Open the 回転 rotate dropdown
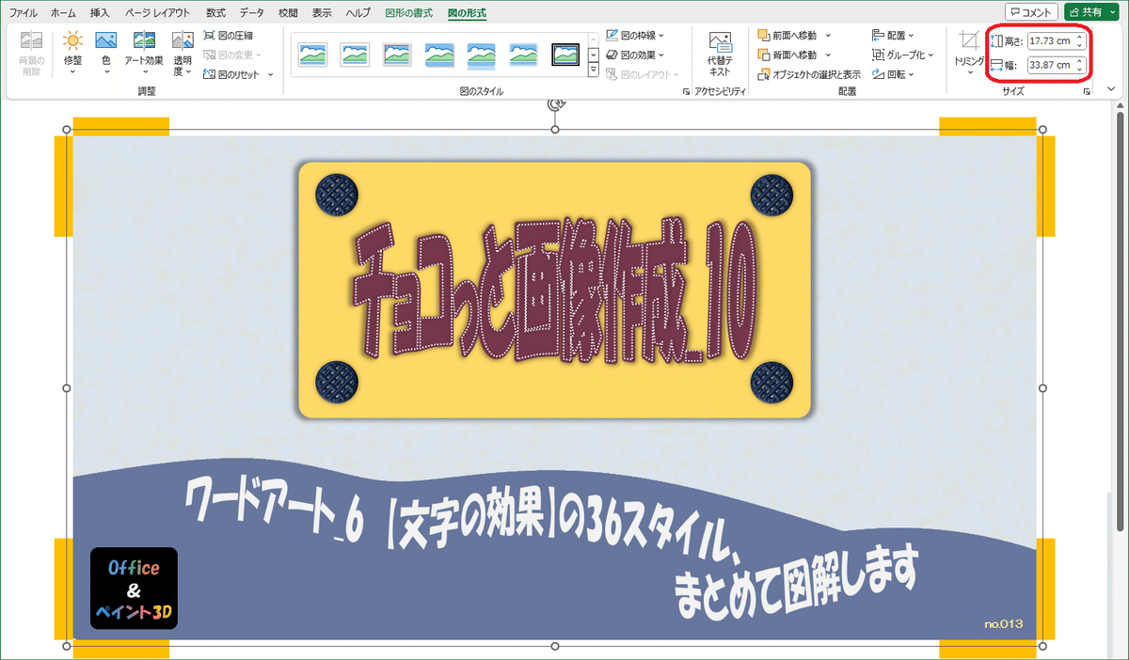The width and height of the screenshot is (1129, 660). [x=893, y=73]
